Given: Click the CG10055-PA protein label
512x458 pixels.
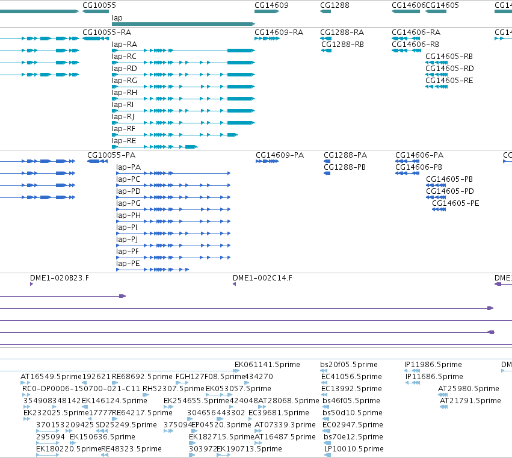Looking at the screenshot, I should (x=111, y=155).
